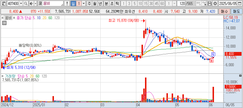Click stock code input 407400
The height and width of the screenshot is (108, 243).
tap(13, 3)
